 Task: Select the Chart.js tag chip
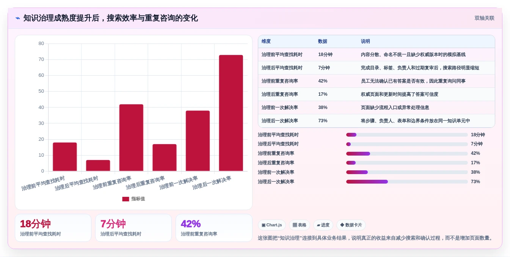(272, 225)
